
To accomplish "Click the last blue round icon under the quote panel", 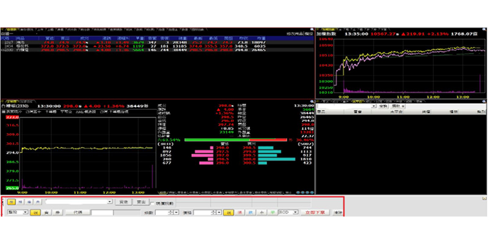I will tap(311, 193).
